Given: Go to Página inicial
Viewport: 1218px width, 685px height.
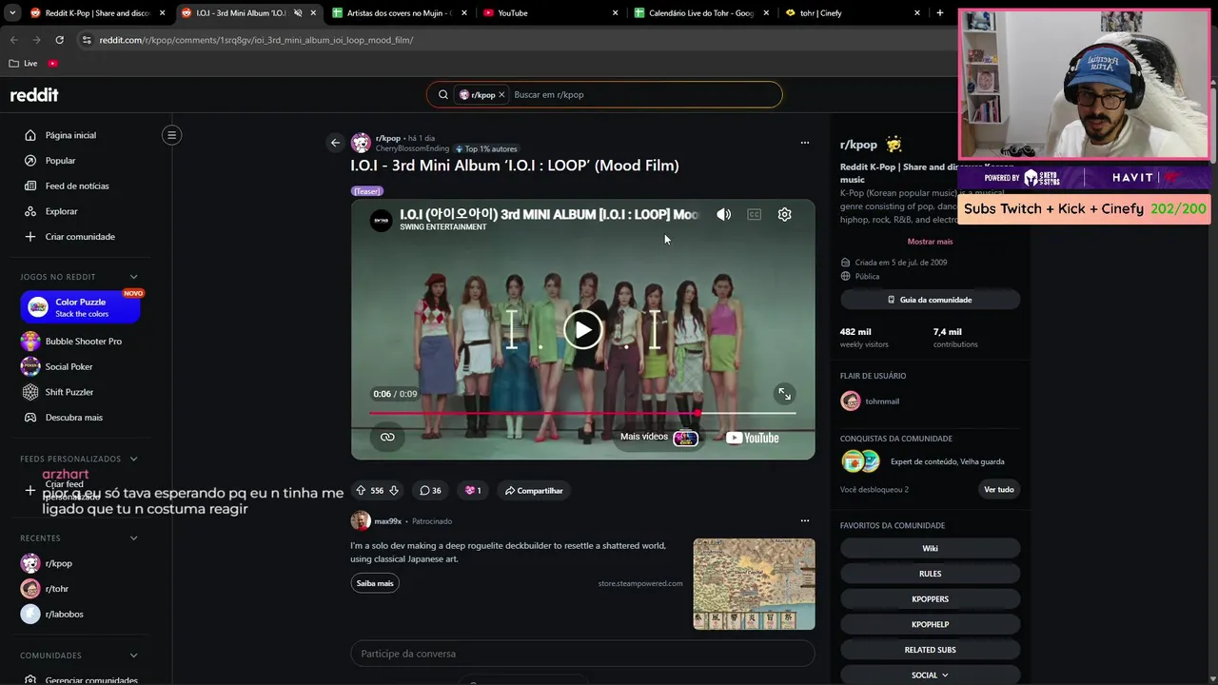Looking at the screenshot, I should coord(70,135).
